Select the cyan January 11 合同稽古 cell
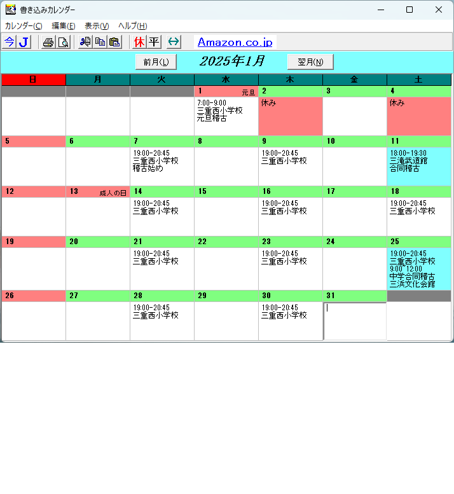Screen dimensions: 454x494 click(418, 166)
